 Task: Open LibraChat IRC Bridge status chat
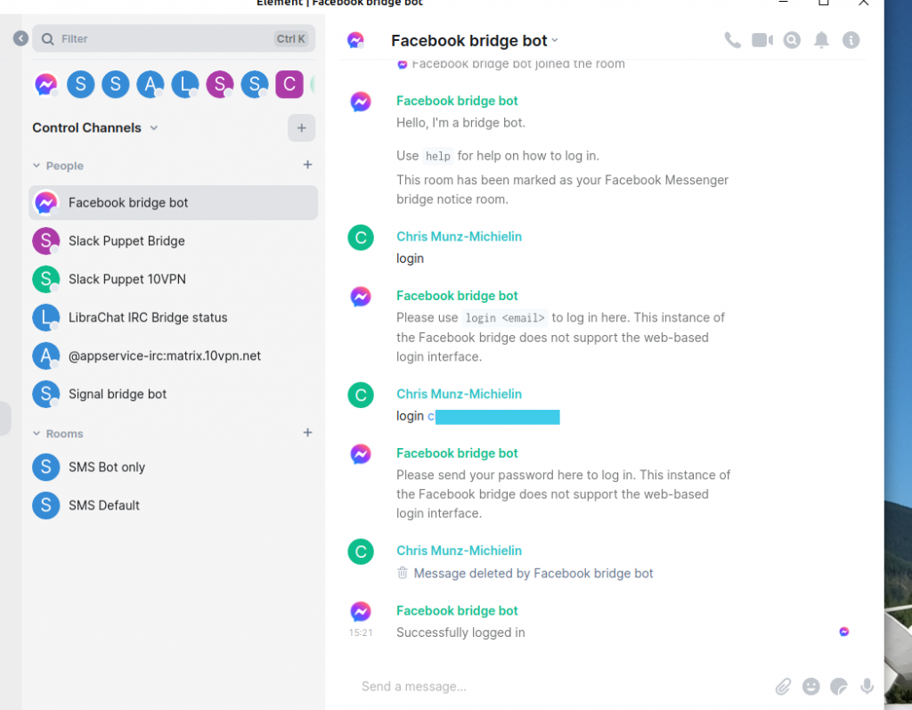click(x=174, y=318)
